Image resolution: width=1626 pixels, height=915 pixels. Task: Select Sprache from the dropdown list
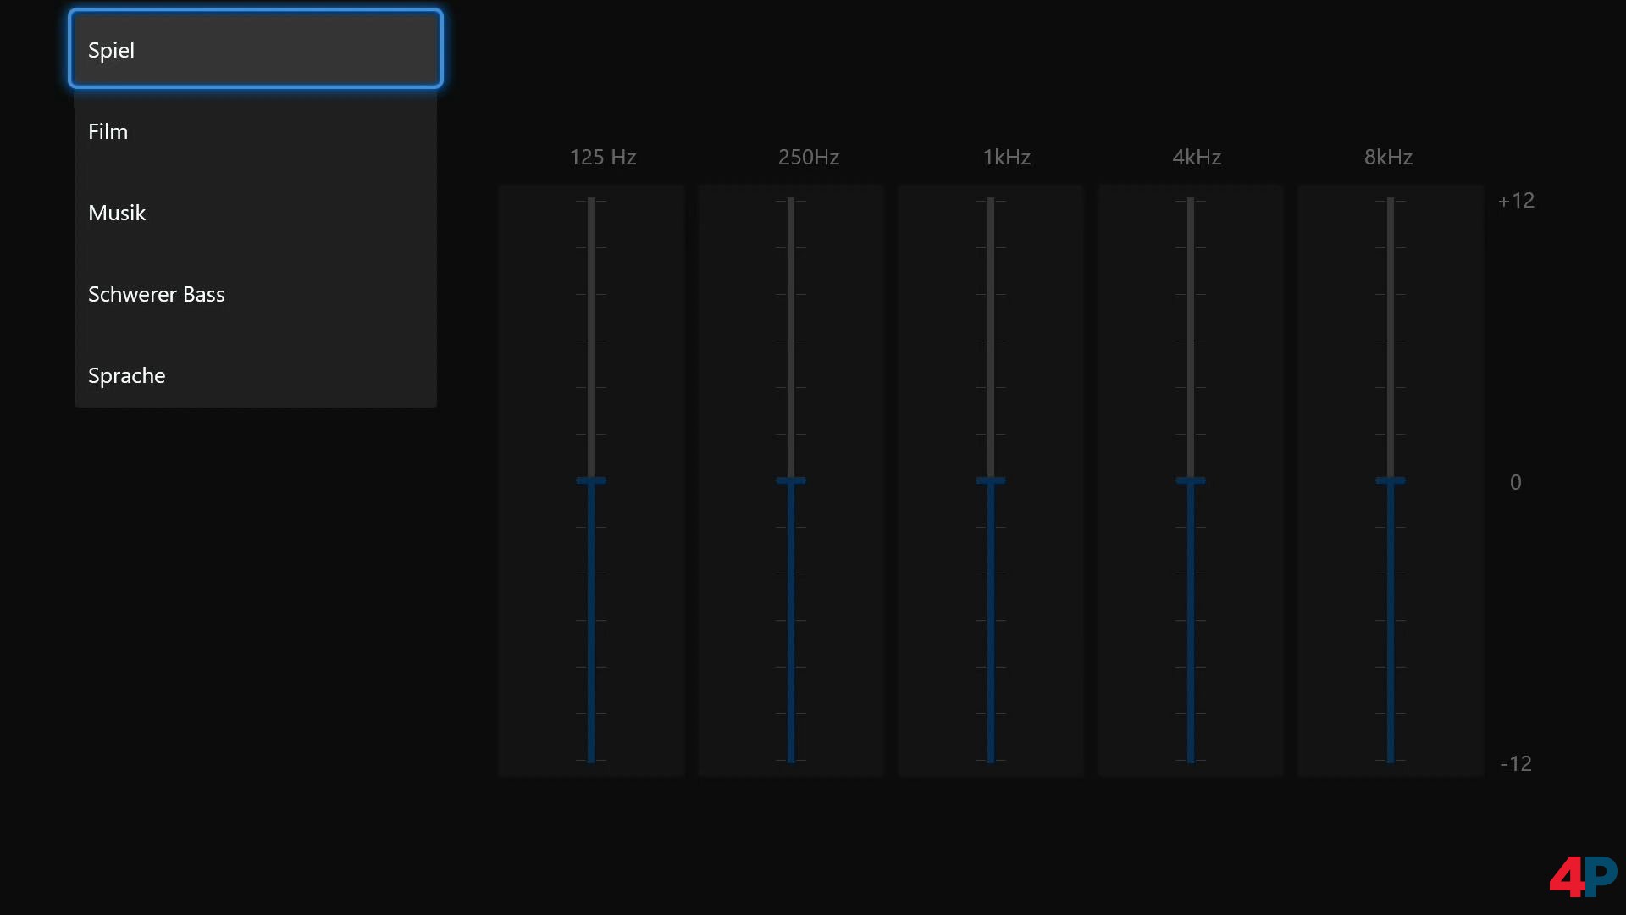coord(255,375)
